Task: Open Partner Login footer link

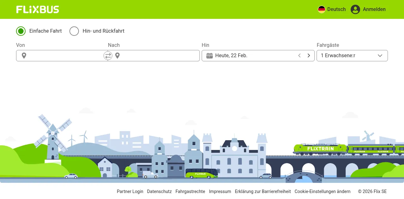Action: (x=130, y=191)
